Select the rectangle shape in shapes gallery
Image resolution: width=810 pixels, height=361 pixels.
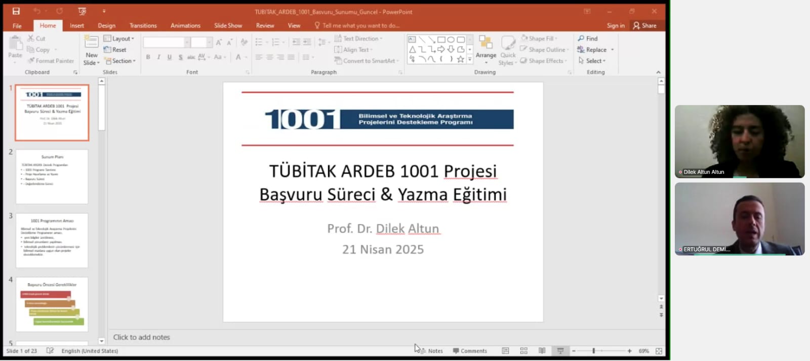click(x=441, y=39)
